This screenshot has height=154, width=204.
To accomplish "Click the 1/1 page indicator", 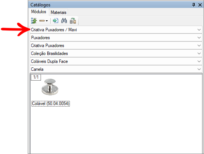I will (36, 77).
